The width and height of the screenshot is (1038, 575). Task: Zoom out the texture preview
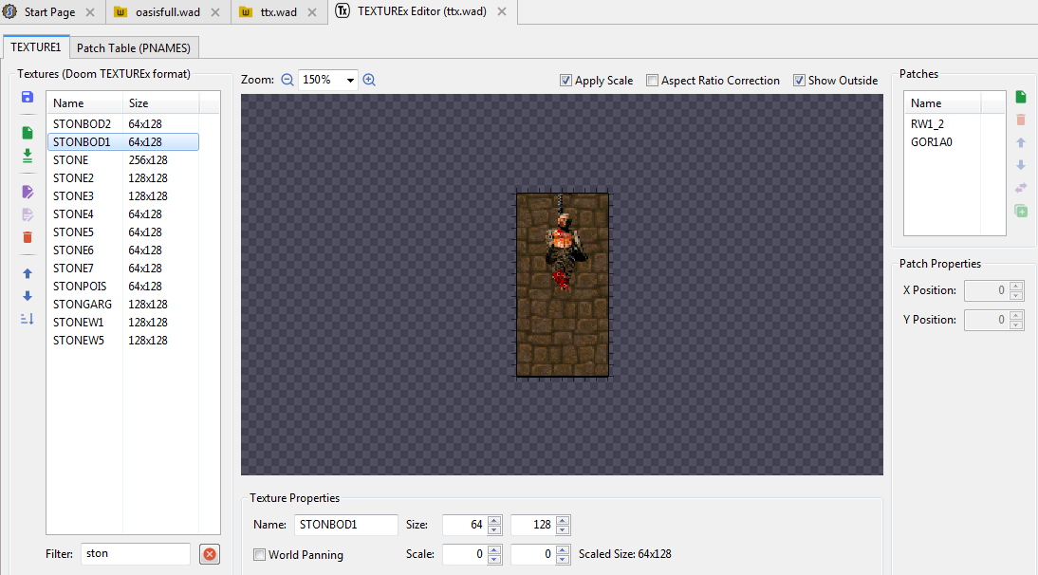[287, 80]
